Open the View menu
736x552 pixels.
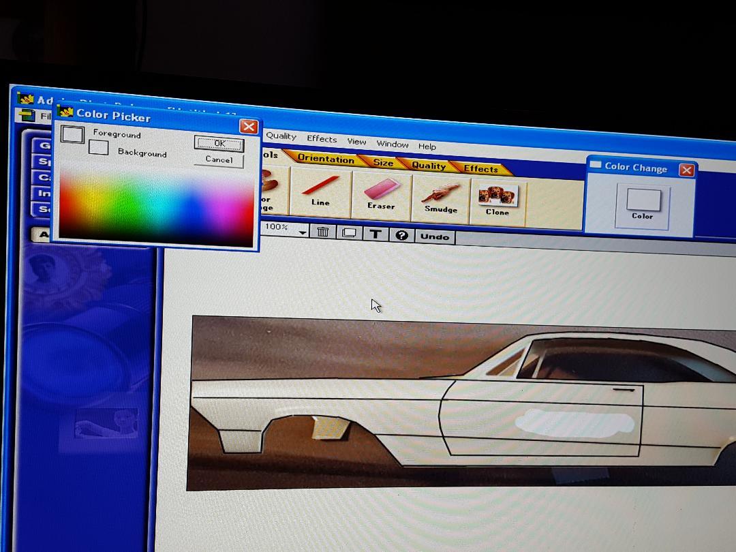pyautogui.click(x=356, y=141)
